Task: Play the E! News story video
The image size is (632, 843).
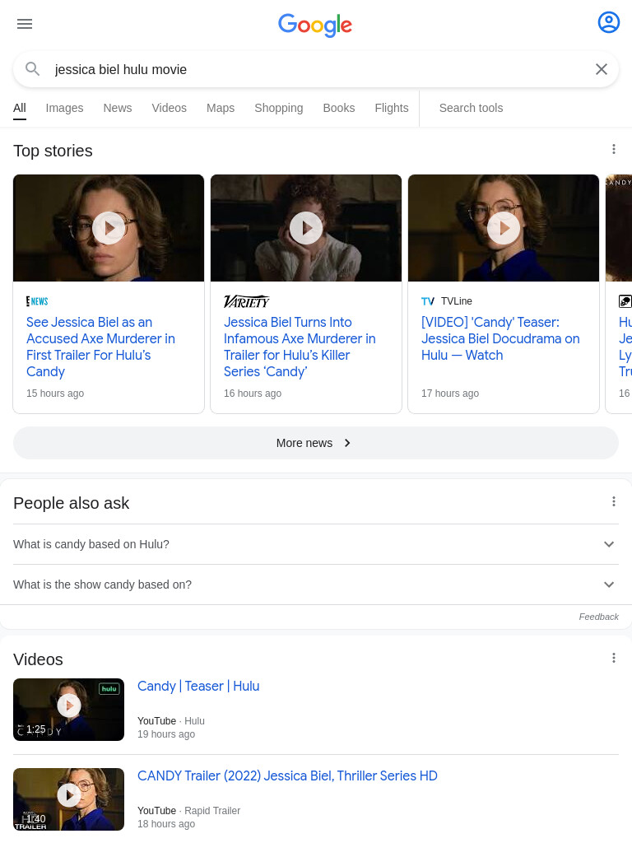Action: [x=109, y=228]
